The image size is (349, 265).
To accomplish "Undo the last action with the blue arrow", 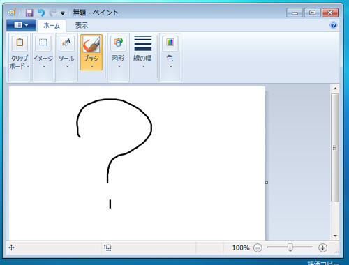I will (41, 13).
